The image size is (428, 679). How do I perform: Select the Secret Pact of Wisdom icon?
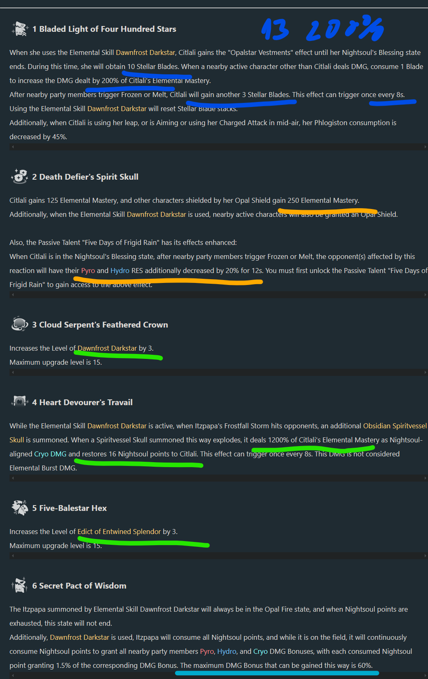coord(19,586)
